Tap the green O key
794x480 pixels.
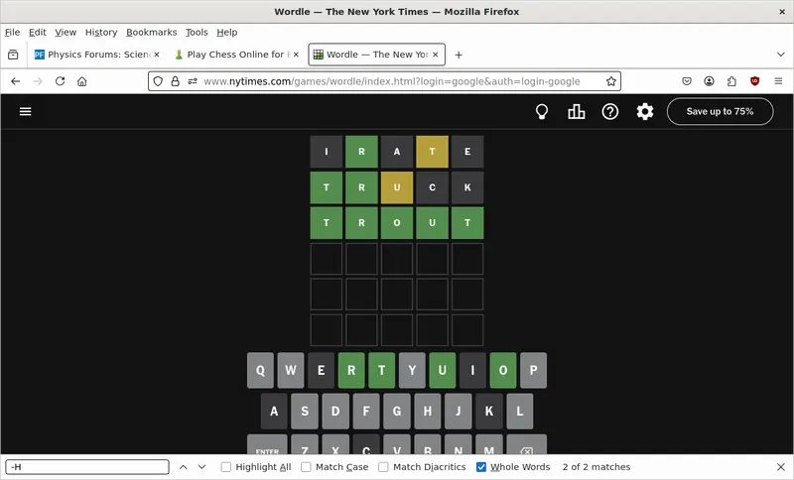(503, 370)
